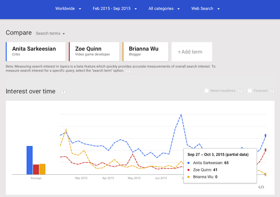Expand the All categories dropdown
The image size is (280, 197).
(164, 8)
